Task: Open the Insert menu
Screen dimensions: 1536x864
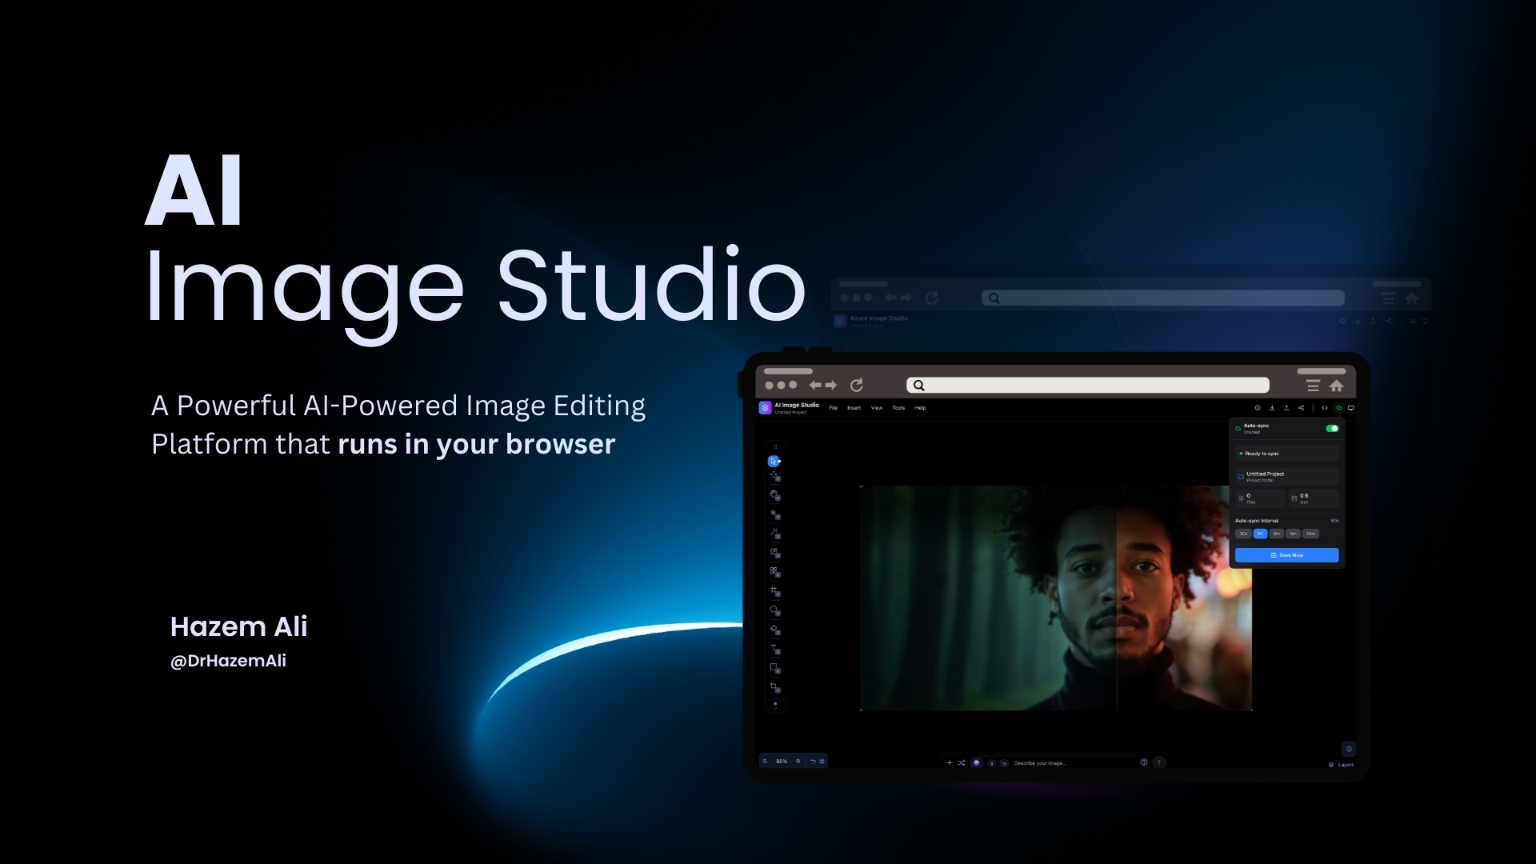Action: [x=854, y=408]
